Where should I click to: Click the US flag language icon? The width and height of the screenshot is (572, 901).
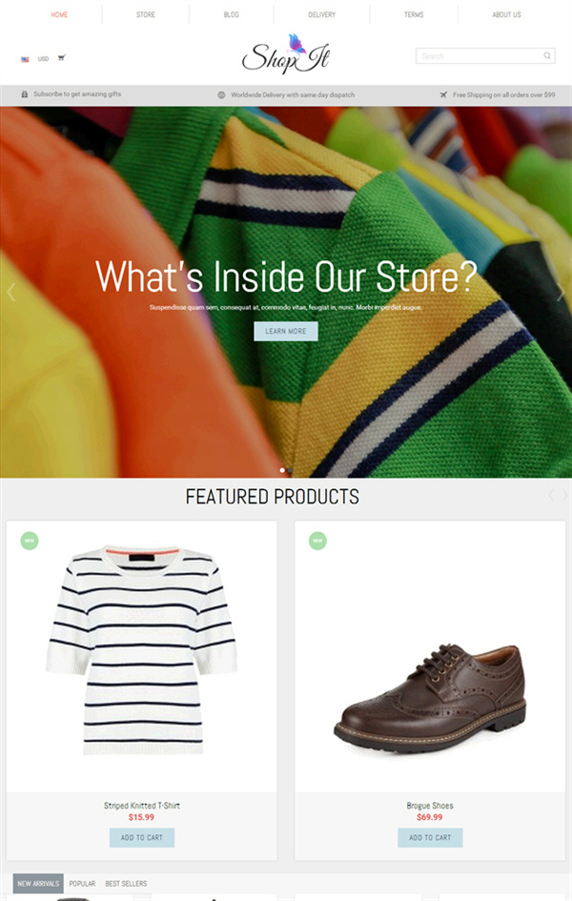click(x=25, y=59)
